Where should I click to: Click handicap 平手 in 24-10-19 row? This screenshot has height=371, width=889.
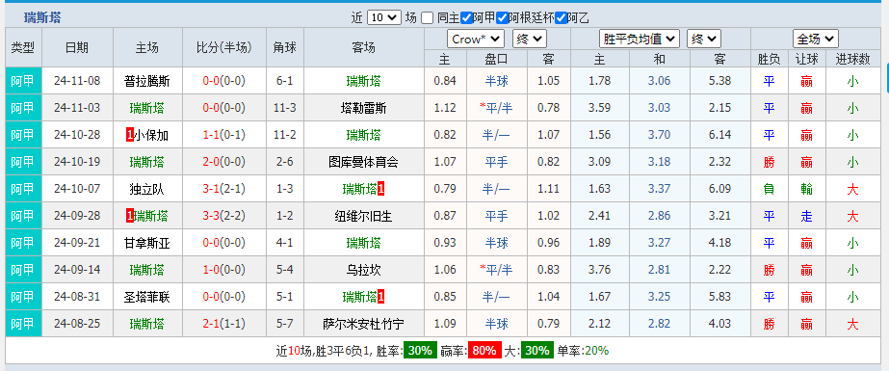click(497, 162)
